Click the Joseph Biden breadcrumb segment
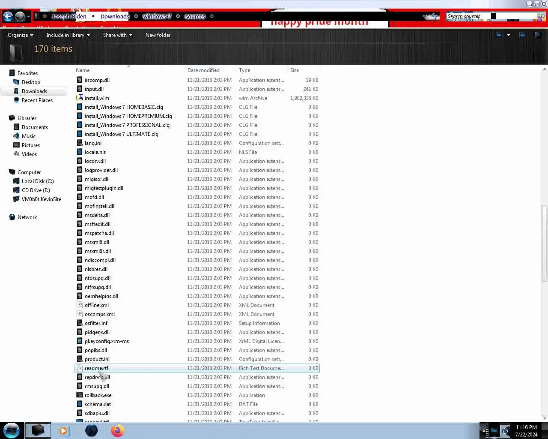 tap(69, 16)
